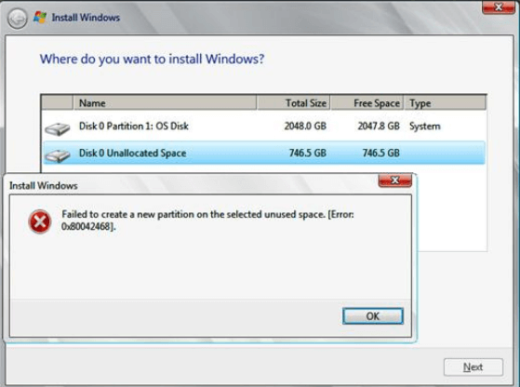Sort by the Total Size column header
Screen dimensions: 520x387
coord(293,103)
